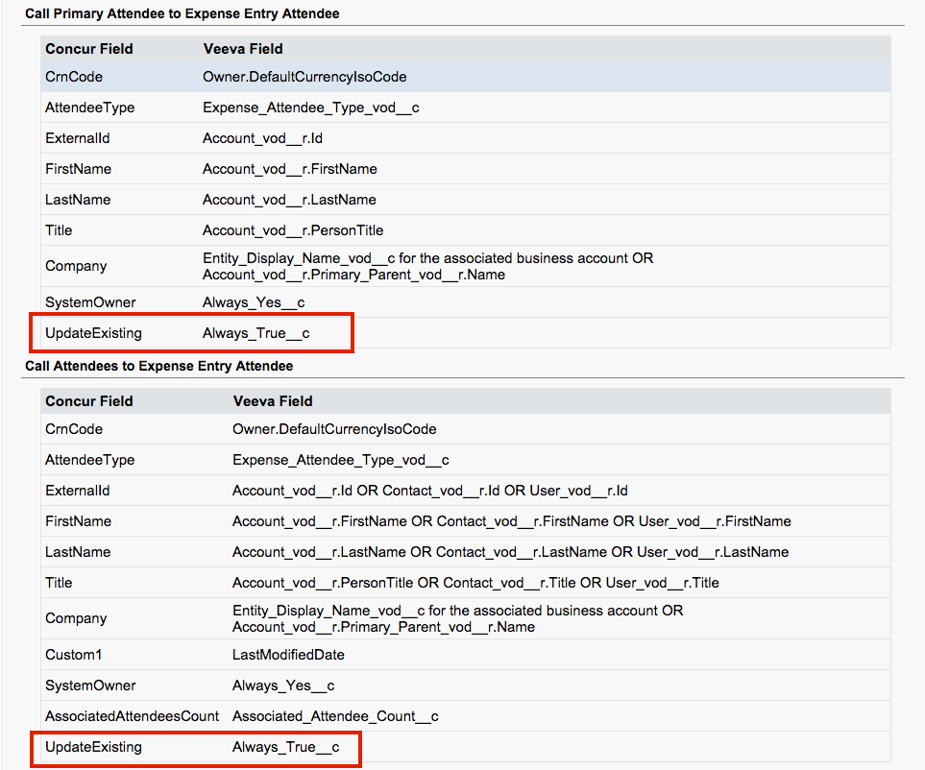
Task: Click the Call Attendees to Expense Entry Attendee heading
Action: click(158, 366)
